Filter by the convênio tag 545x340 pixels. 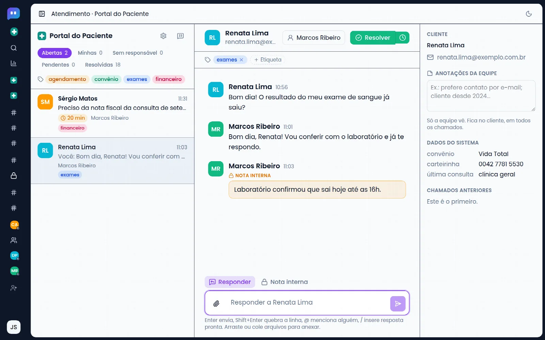click(x=106, y=79)
